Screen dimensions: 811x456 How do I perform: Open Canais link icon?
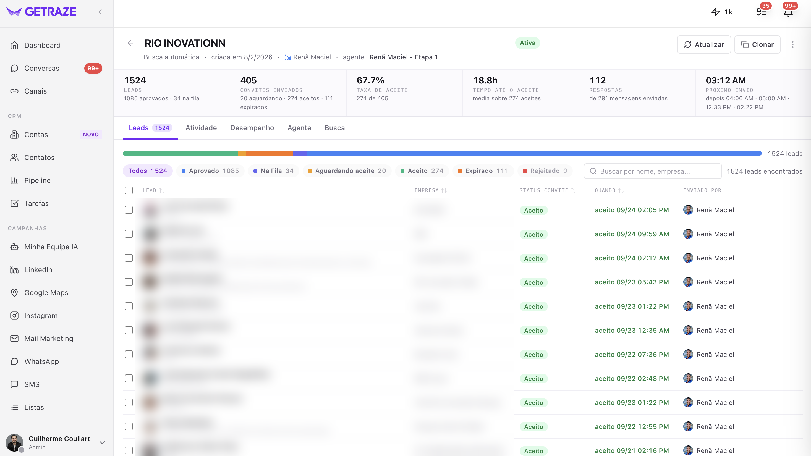click(14, 91)
